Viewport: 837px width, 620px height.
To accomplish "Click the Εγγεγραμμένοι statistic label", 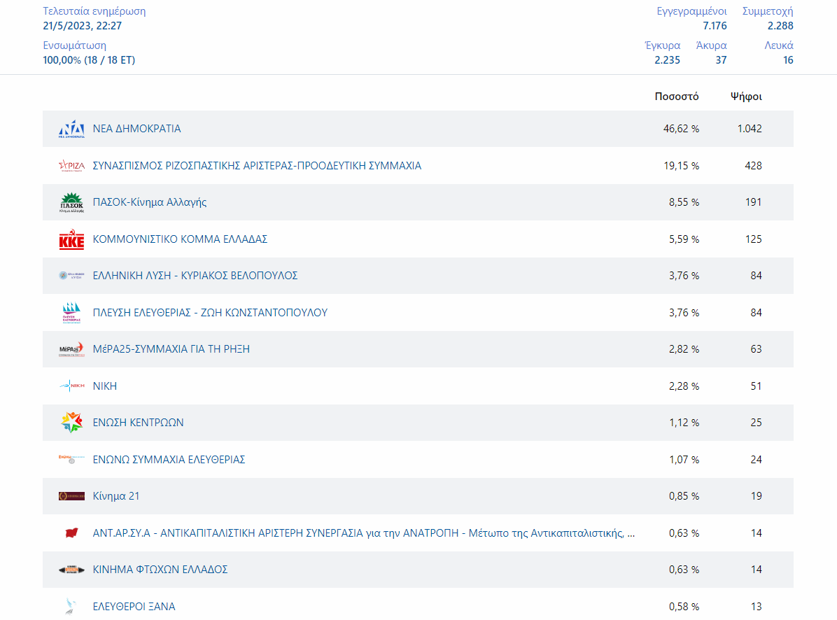I will coord(691,11).
